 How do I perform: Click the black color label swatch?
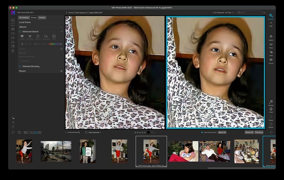[x=148, y=132]
